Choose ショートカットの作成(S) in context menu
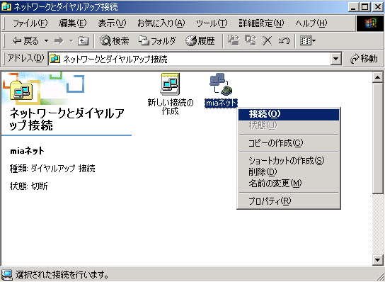 pyautogui.click(x=289, y=161)
